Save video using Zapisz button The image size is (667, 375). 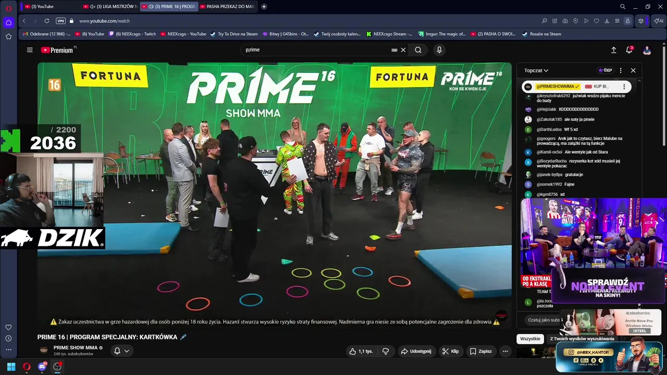coord(480,351)
